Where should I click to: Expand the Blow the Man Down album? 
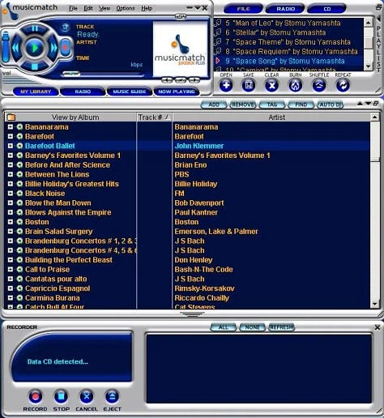(11, 203)
